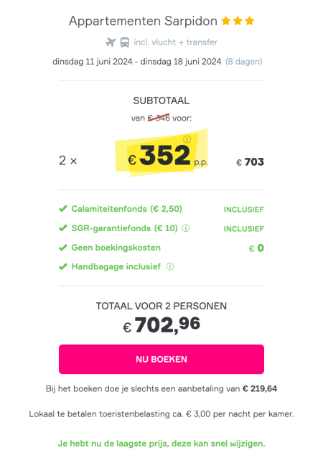Click the laagste prijs green notice text
Screen dimensions: 323x463
click(161, 444)
